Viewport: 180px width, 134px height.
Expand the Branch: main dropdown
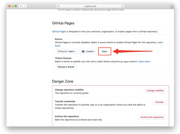tap(66, 51)
